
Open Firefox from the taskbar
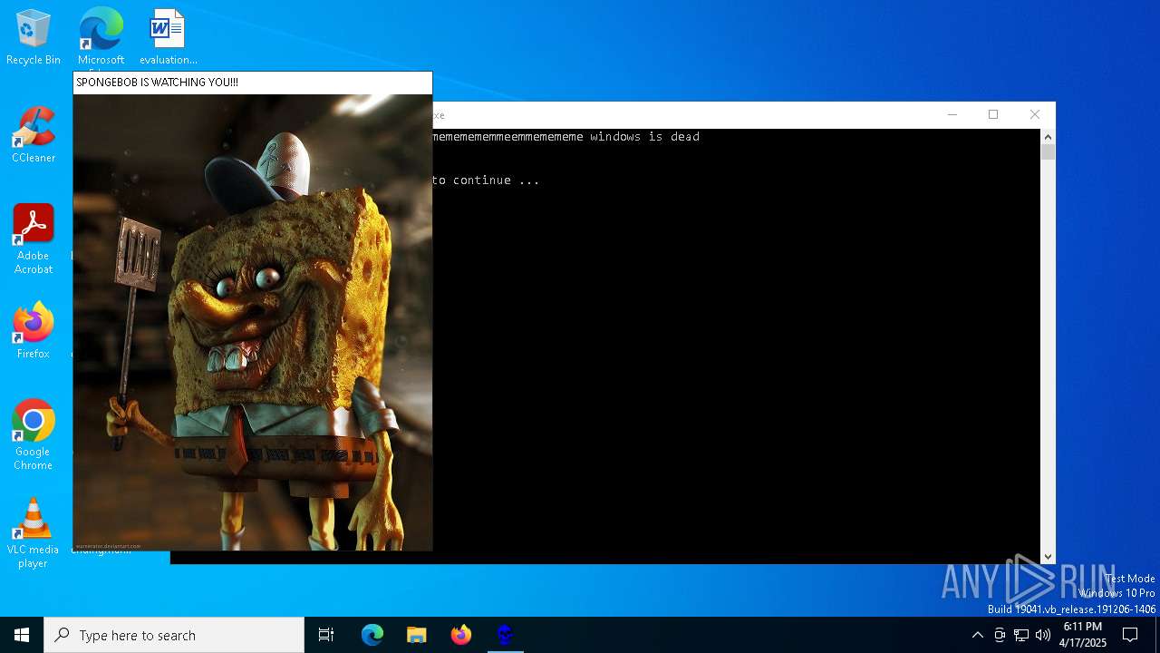(460, 635)
